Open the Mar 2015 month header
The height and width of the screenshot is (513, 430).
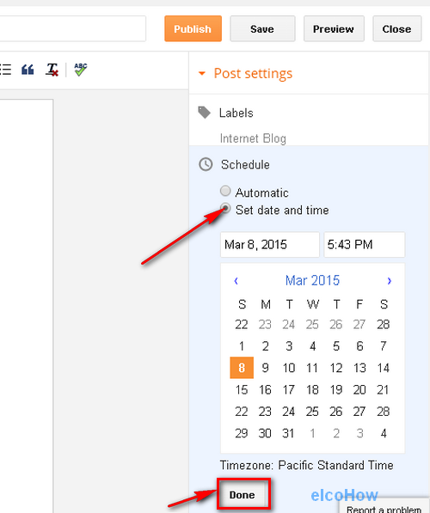tap(312, 280)
